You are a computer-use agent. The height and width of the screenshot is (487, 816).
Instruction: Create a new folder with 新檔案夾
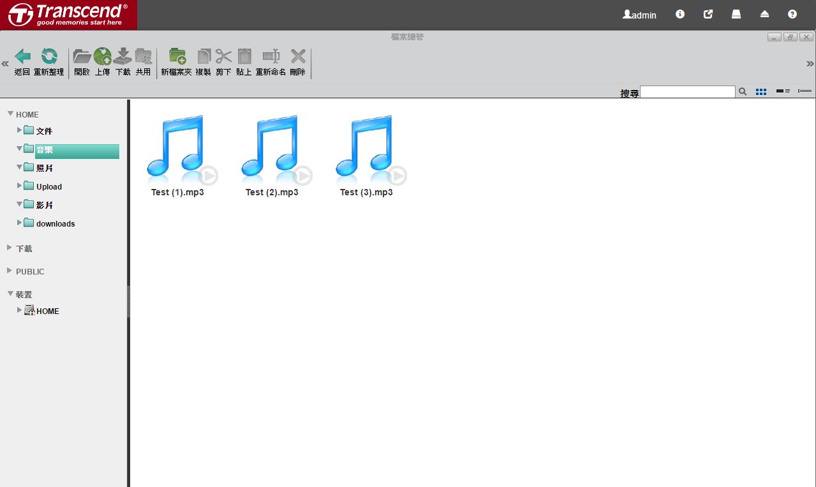tap(177, 56)
